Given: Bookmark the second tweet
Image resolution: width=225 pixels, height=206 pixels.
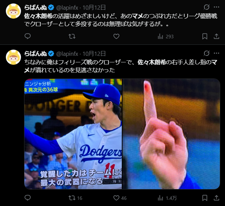Looking at the screenshot, I should tap(205, 198).
